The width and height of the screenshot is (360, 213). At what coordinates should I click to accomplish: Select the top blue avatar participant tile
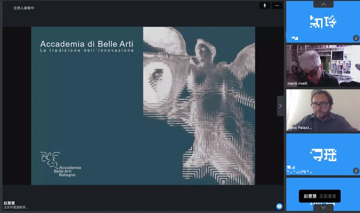tap(323, 22)
